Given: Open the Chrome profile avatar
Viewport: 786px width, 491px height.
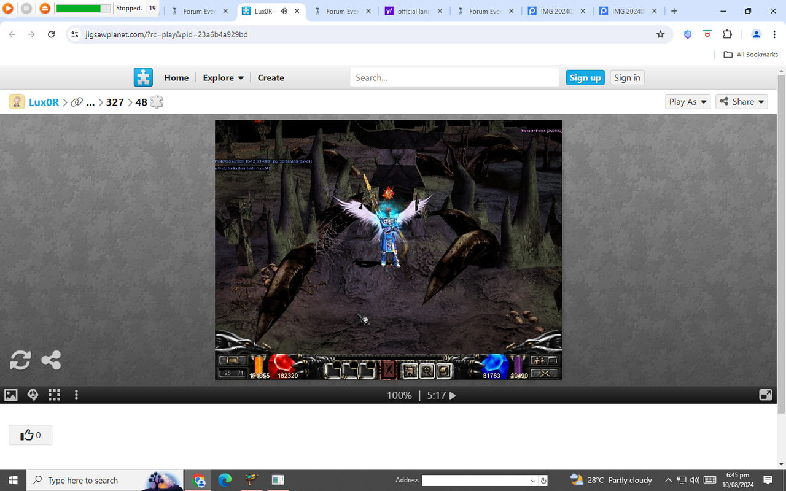Looking at the screenshot, I should (757, 34).
